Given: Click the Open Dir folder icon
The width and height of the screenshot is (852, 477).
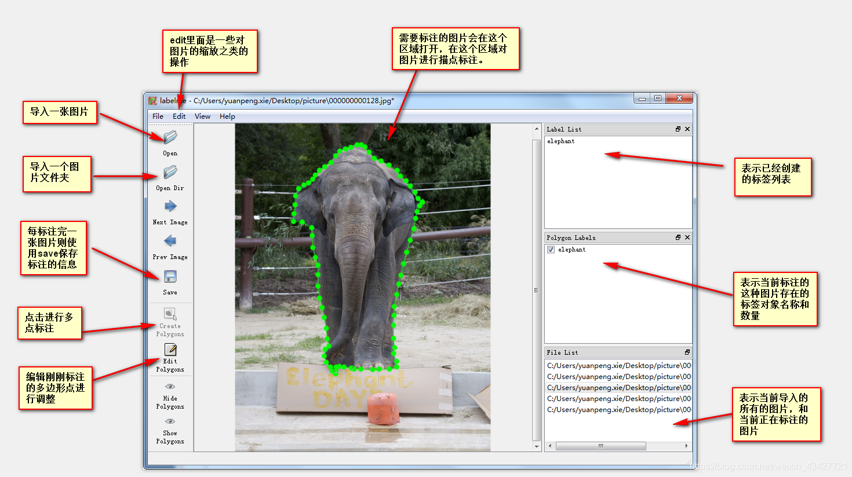Looking at the screenshot, I should click(170, 172).
